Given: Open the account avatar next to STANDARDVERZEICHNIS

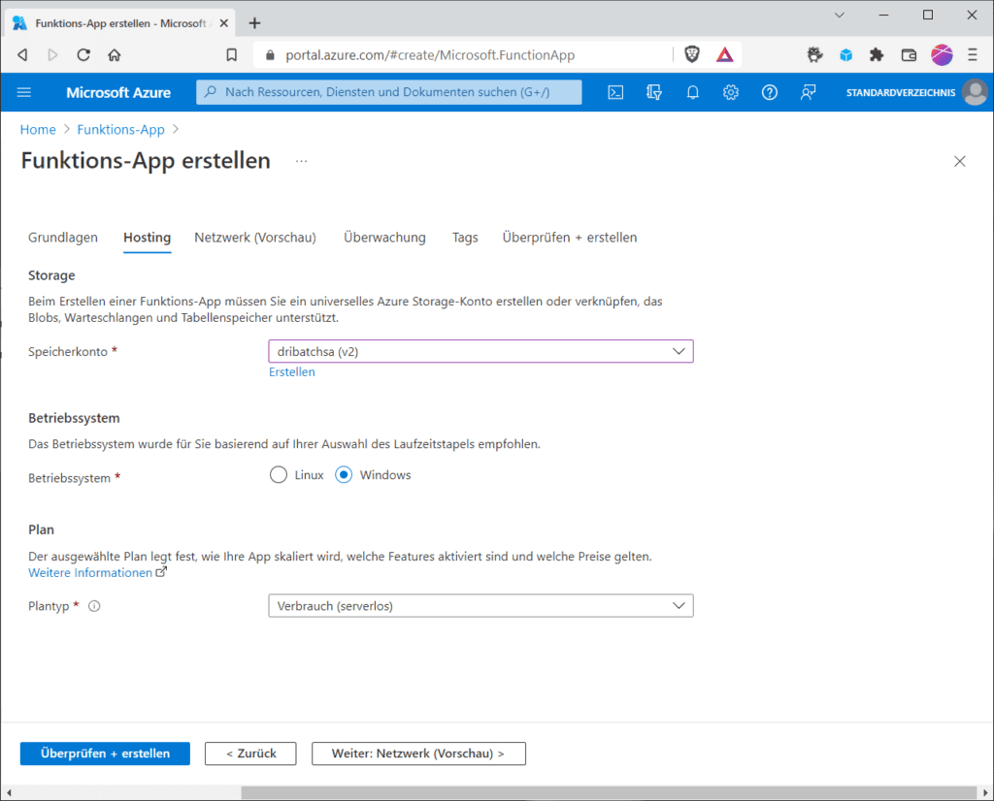Looking at the screenshot, I should pos(975,92).
